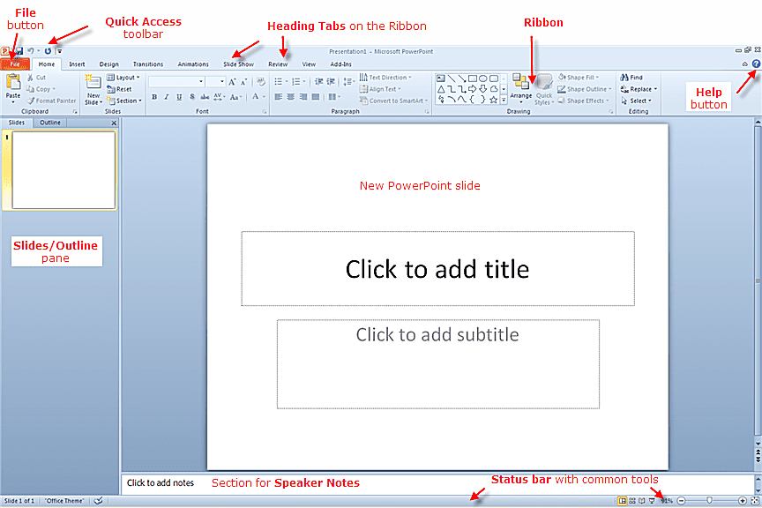Image resolution: width=762 pixels, height=508 pixels.
Task: Open the Slide Show ribbon tab
Action: pos(239,63)
